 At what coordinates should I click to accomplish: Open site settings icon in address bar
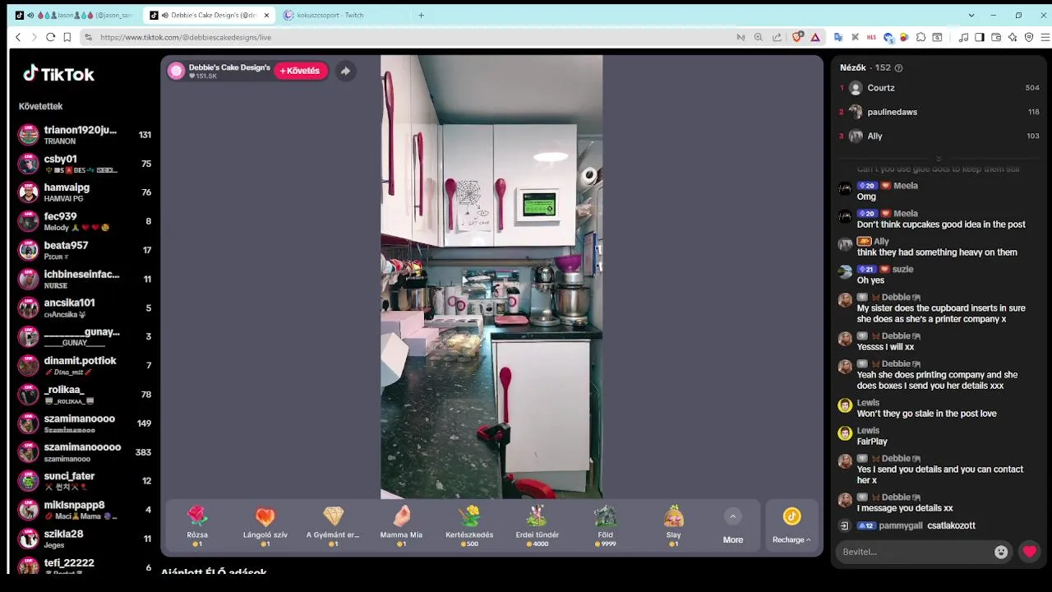pos(88,37)
